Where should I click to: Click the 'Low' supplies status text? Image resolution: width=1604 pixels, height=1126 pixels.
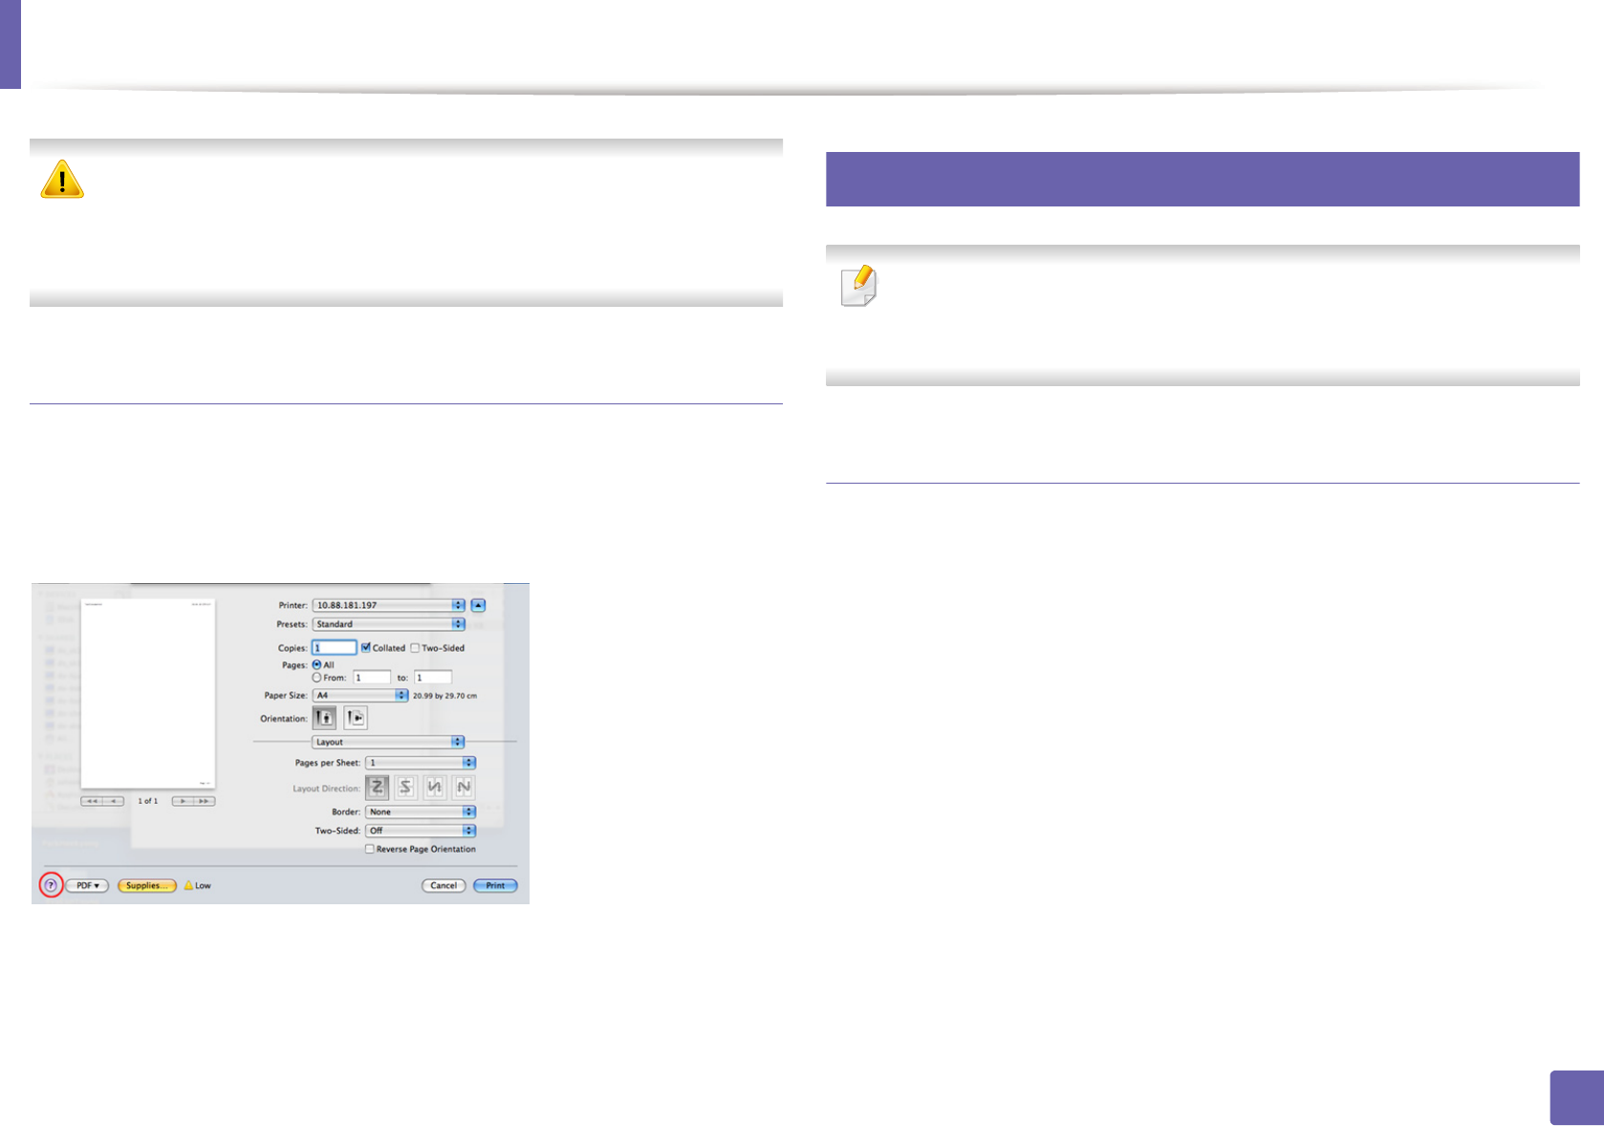tap(204, 886)
